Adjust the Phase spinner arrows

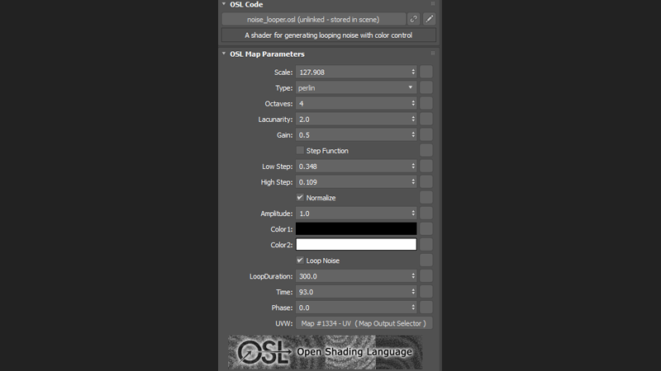[x=413, y=308]
